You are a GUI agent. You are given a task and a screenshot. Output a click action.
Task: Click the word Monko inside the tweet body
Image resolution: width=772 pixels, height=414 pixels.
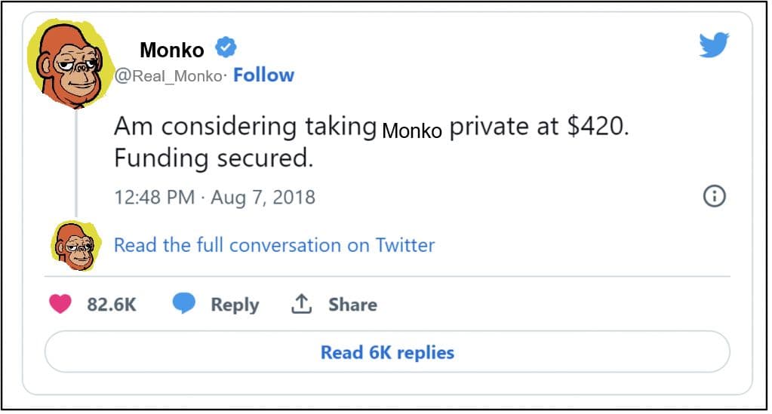point(411,130)
